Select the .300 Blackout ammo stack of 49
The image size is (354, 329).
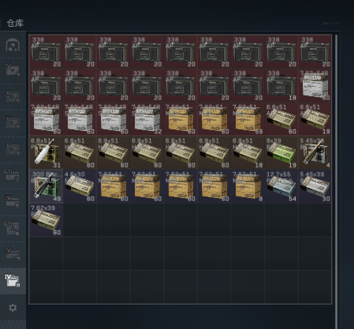tap(46, 186)
